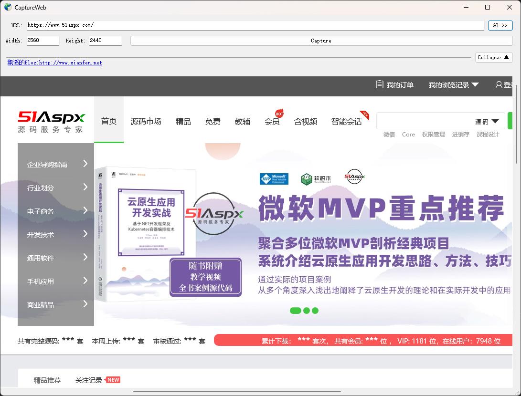Go to 源码市场 navigation item
The height and width of the screenshot is (396, 521).
(x=146, y=122)
